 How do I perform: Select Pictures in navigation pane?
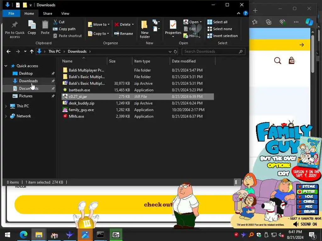[26, 96]
